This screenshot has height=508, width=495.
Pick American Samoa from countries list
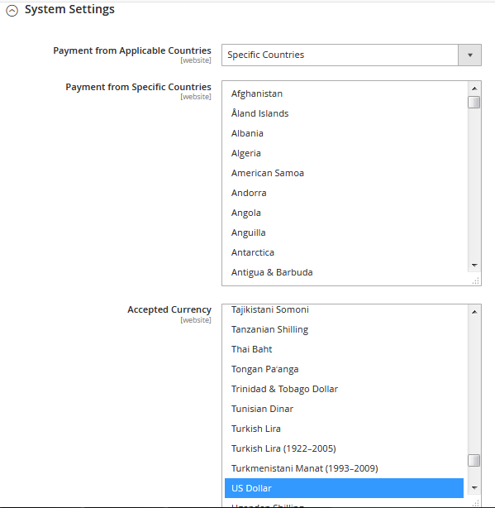click(x=345, y=173)
